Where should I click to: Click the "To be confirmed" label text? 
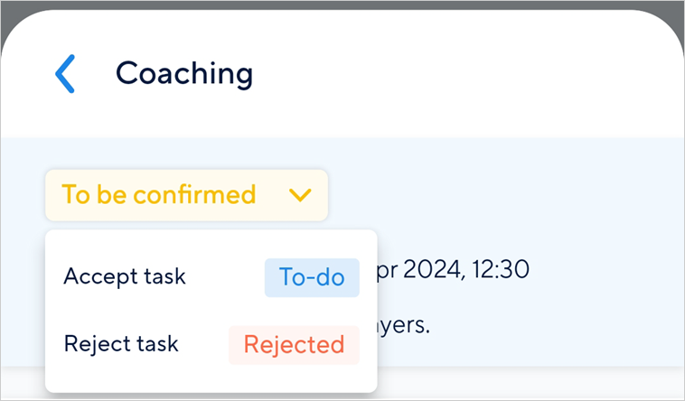click(x=158, y=194)
